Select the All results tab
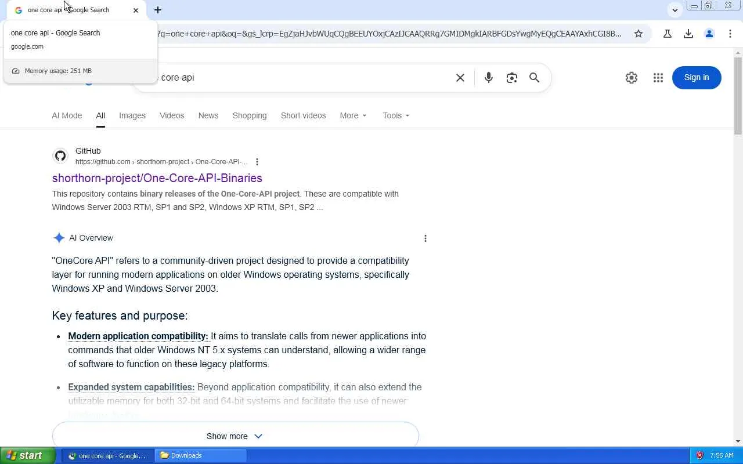Image resolution: width=743 pixels, height=464 pixels. [100, 115]
